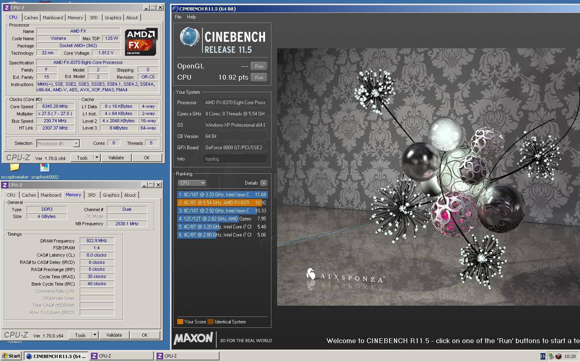This screenshot has height=362, width=580.
Task: Click the Core Voltage value 1.812 V
Action: [106, 53]
